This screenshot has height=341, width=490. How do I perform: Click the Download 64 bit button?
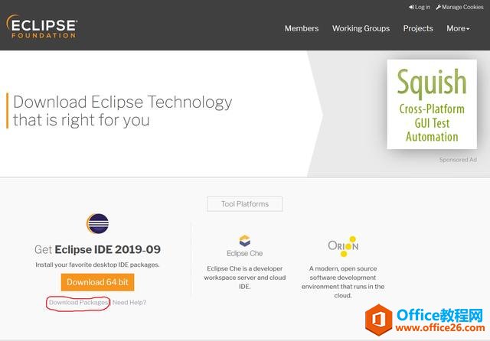coord(97,282)
